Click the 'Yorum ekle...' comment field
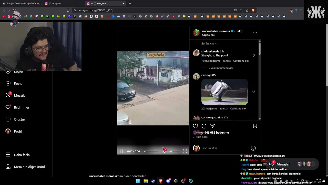Screen dimensions: 328x185 (x=225, y=148)
